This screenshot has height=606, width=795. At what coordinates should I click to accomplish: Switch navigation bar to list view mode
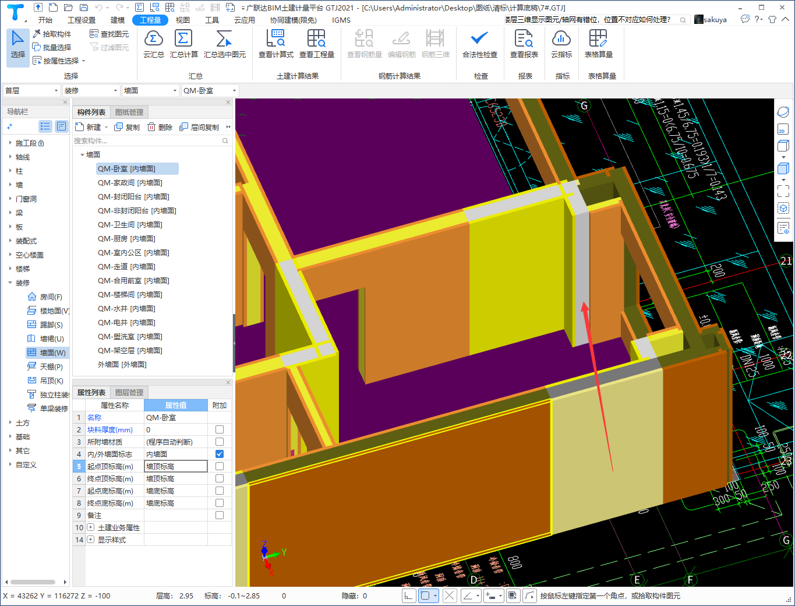(x=45, y=126)
